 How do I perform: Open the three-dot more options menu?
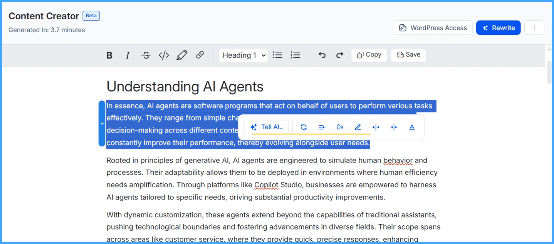(534, 28)
